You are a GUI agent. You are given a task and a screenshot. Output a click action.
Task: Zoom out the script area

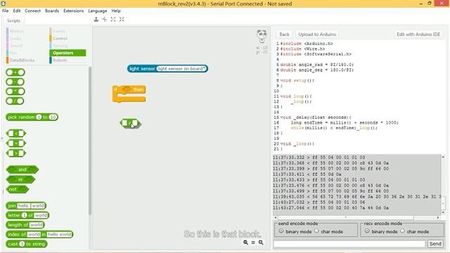[x=245, y=242]
